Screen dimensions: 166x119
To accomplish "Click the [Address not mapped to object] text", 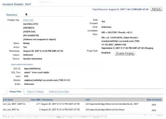I will pos(40,39).
